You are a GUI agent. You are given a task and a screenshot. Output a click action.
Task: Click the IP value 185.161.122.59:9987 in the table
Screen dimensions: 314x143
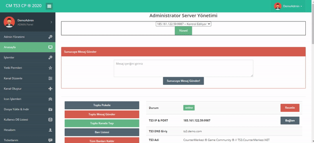coord(197,120)
